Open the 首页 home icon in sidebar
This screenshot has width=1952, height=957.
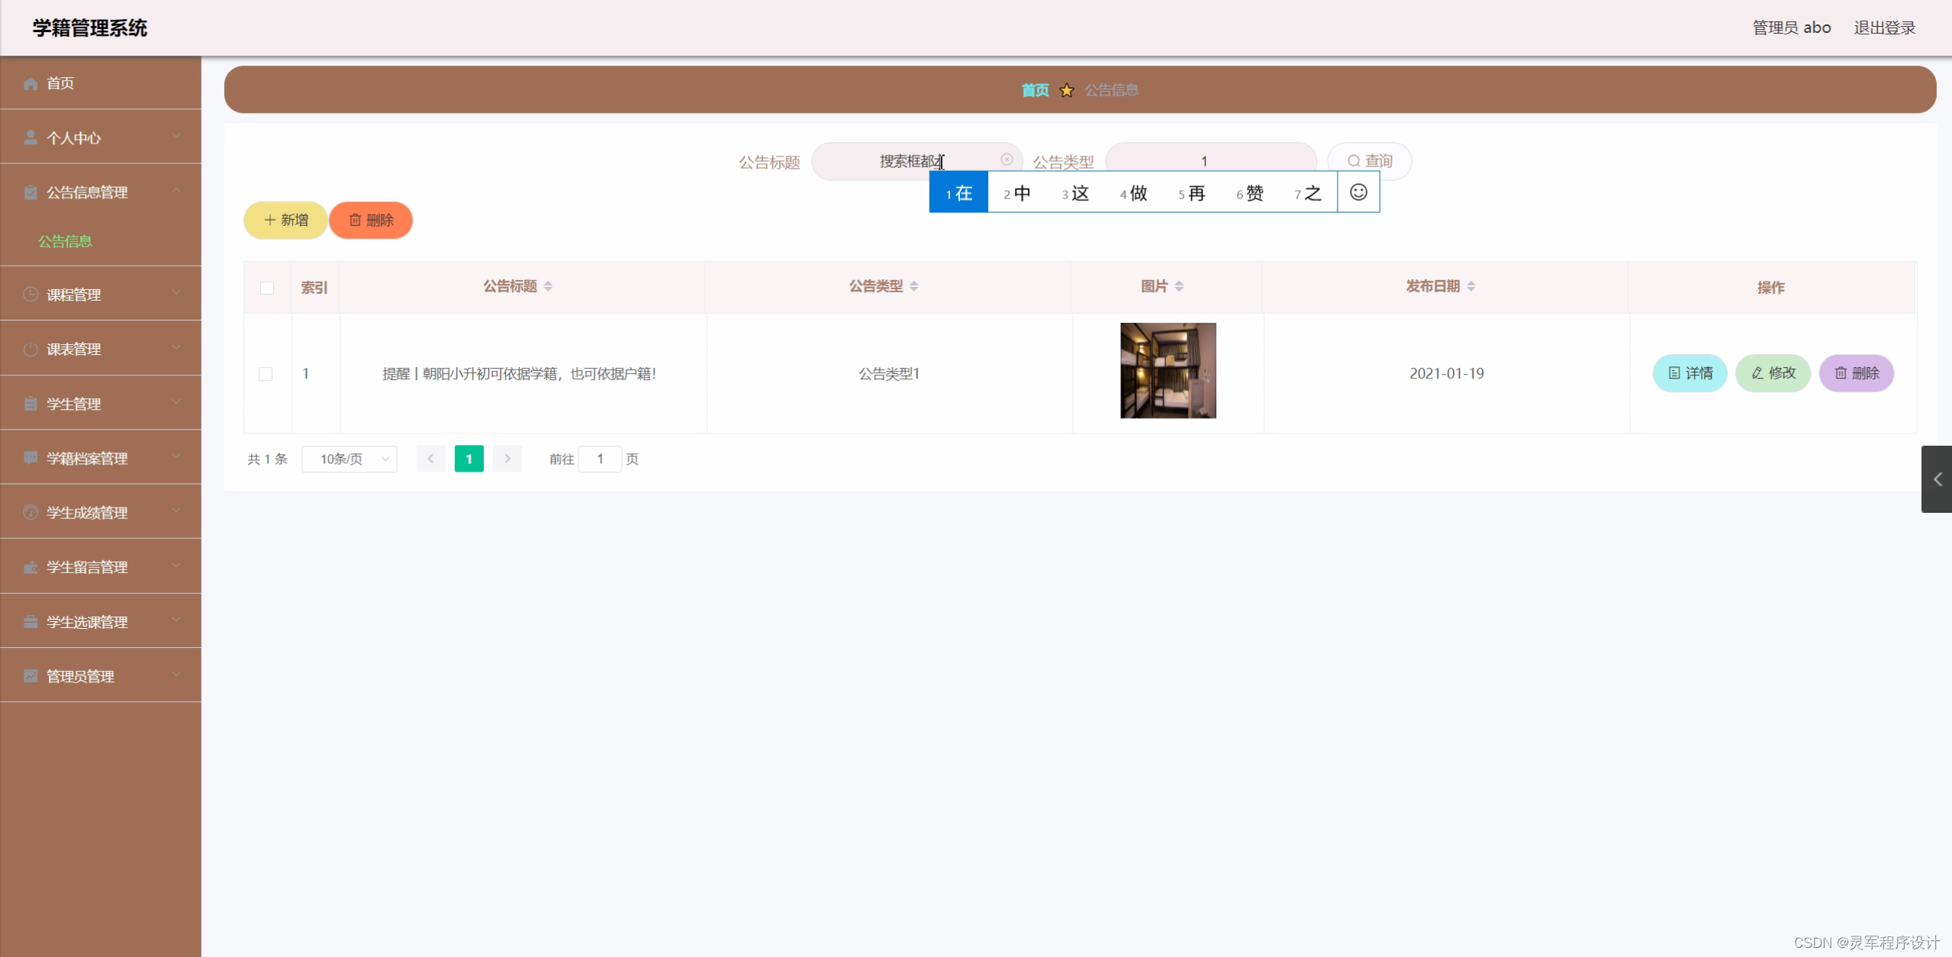tap(30, 83)
